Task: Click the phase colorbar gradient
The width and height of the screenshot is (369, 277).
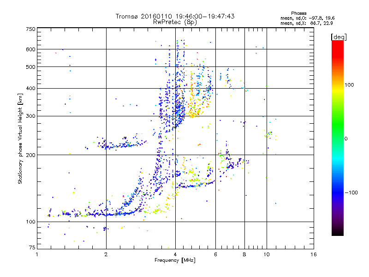Action: tap(338, 138)
